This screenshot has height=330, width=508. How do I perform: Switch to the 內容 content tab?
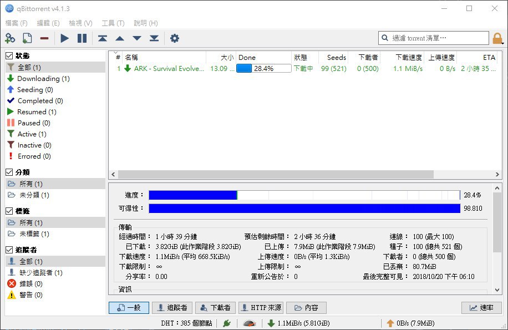tap(306, 308)
